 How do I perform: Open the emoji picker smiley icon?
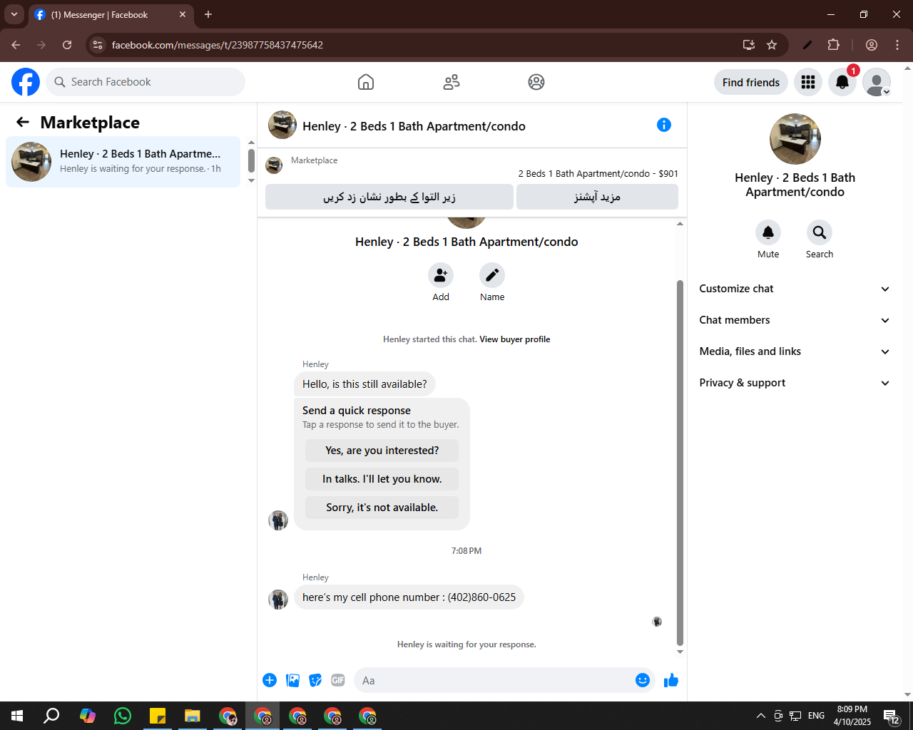[643, 680]
